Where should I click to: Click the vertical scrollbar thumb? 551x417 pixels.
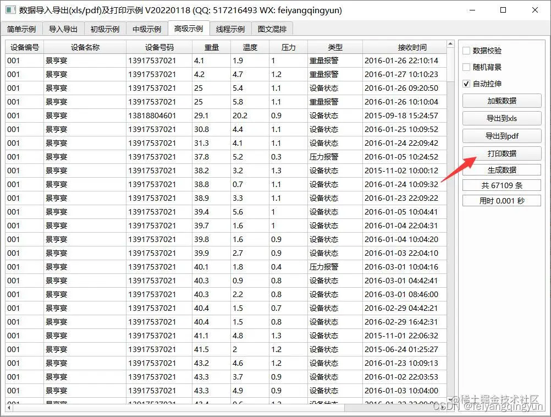tap(450, 64)
